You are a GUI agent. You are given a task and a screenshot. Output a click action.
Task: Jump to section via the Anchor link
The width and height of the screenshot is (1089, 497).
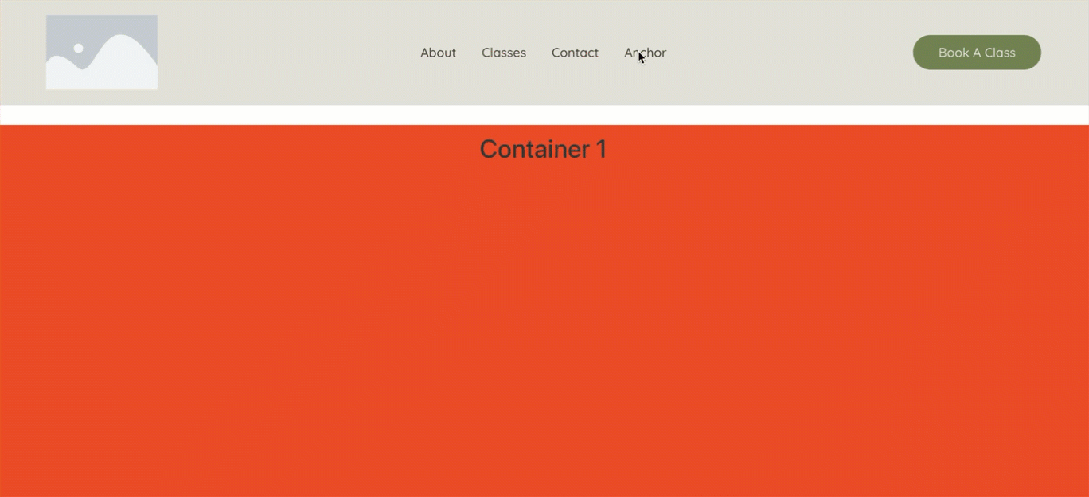645,53
